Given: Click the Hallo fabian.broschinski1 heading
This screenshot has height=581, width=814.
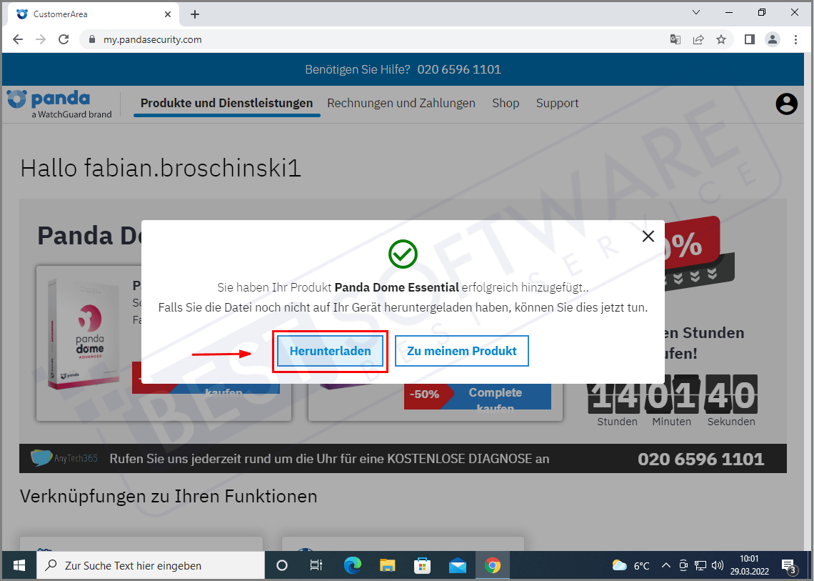Looking at the screenshot, I should (161, 169).
